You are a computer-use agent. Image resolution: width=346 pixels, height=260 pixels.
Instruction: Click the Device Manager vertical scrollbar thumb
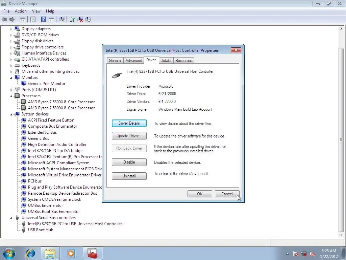341,139
